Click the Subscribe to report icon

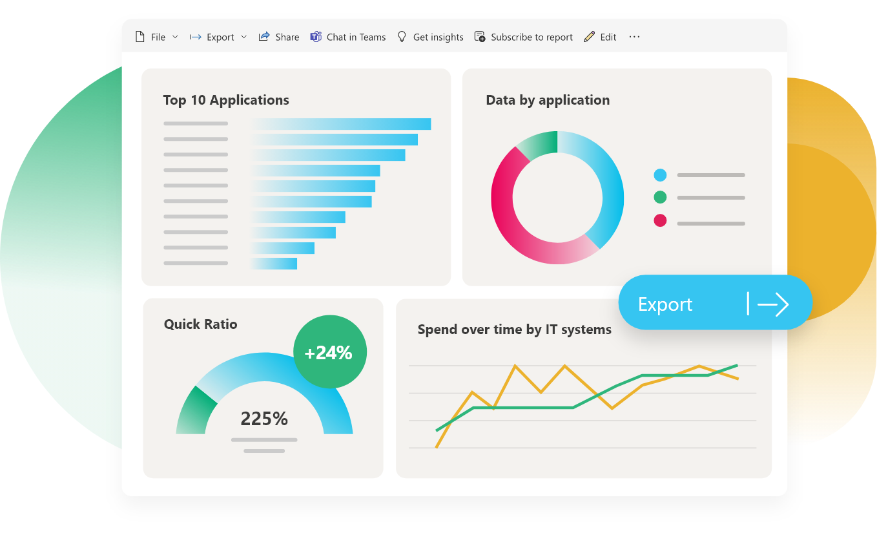[480, 37]
